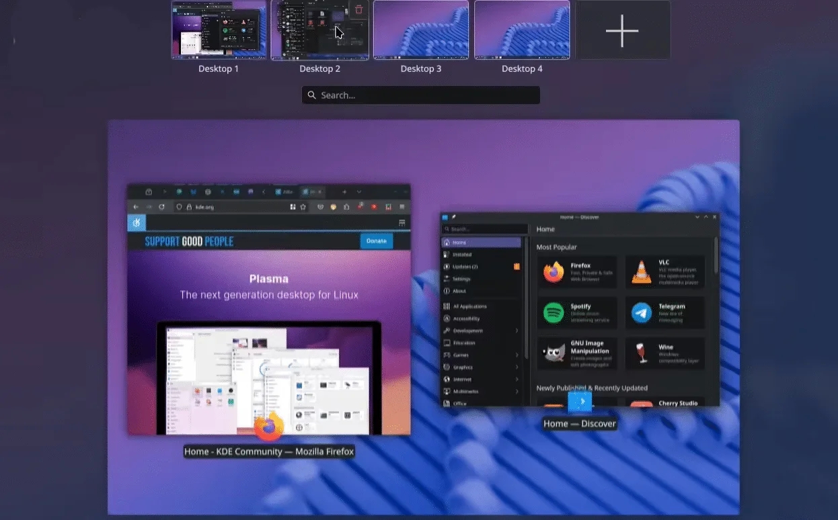
Task: Click the Updates badge icon in Discover
Action: pos(517,267)
